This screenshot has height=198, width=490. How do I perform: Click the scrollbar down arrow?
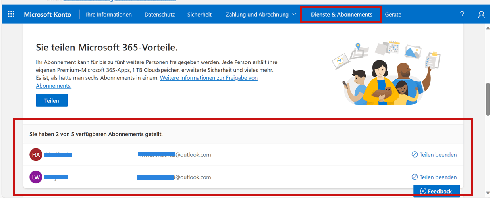[x=488, y=193]
